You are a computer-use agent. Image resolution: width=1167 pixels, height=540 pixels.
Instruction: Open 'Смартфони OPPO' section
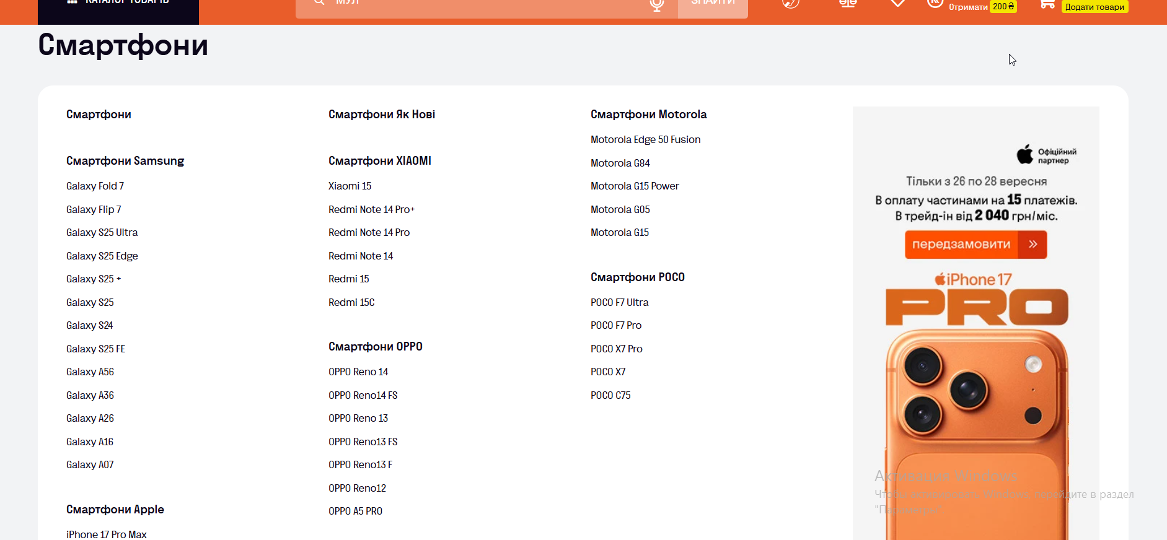(x=376, y=347)
